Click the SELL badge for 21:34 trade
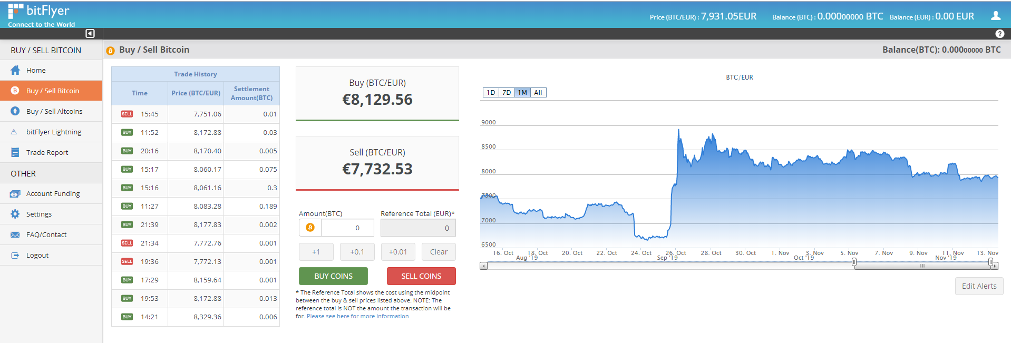This screenshot has height=343, width=1011. (127, 243)
